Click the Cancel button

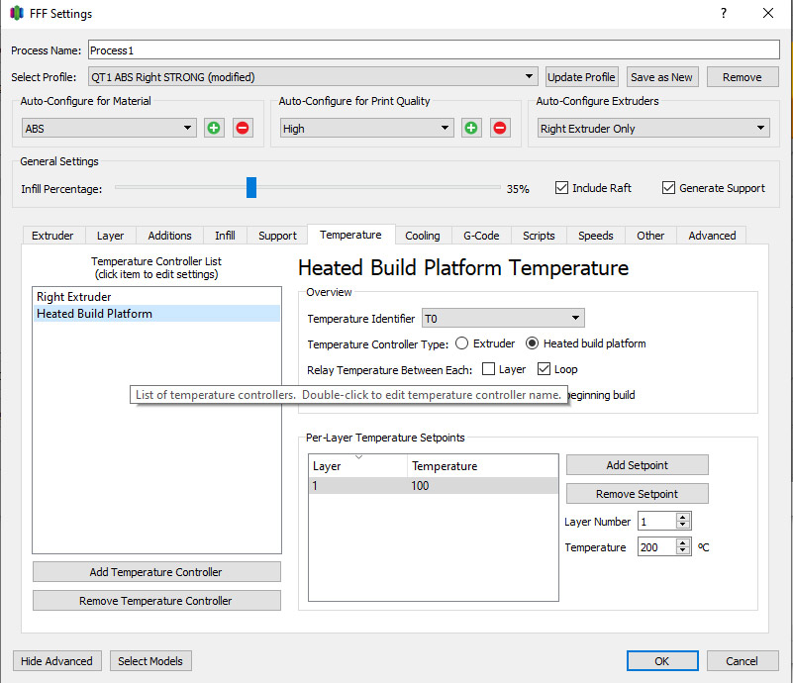[742, 661]
